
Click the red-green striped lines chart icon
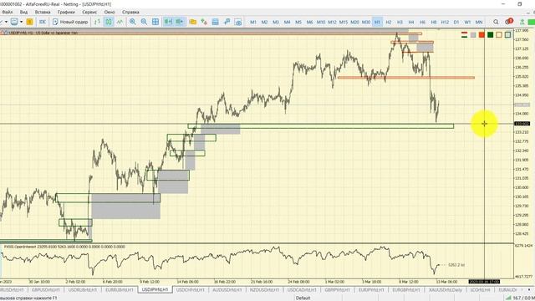(465, 35)
